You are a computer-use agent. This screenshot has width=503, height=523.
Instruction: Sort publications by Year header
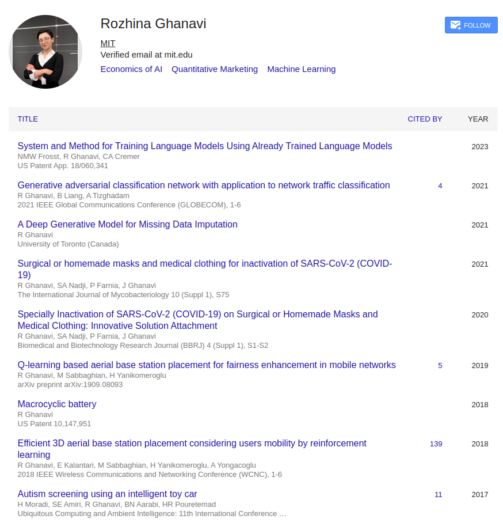(478, 119)
